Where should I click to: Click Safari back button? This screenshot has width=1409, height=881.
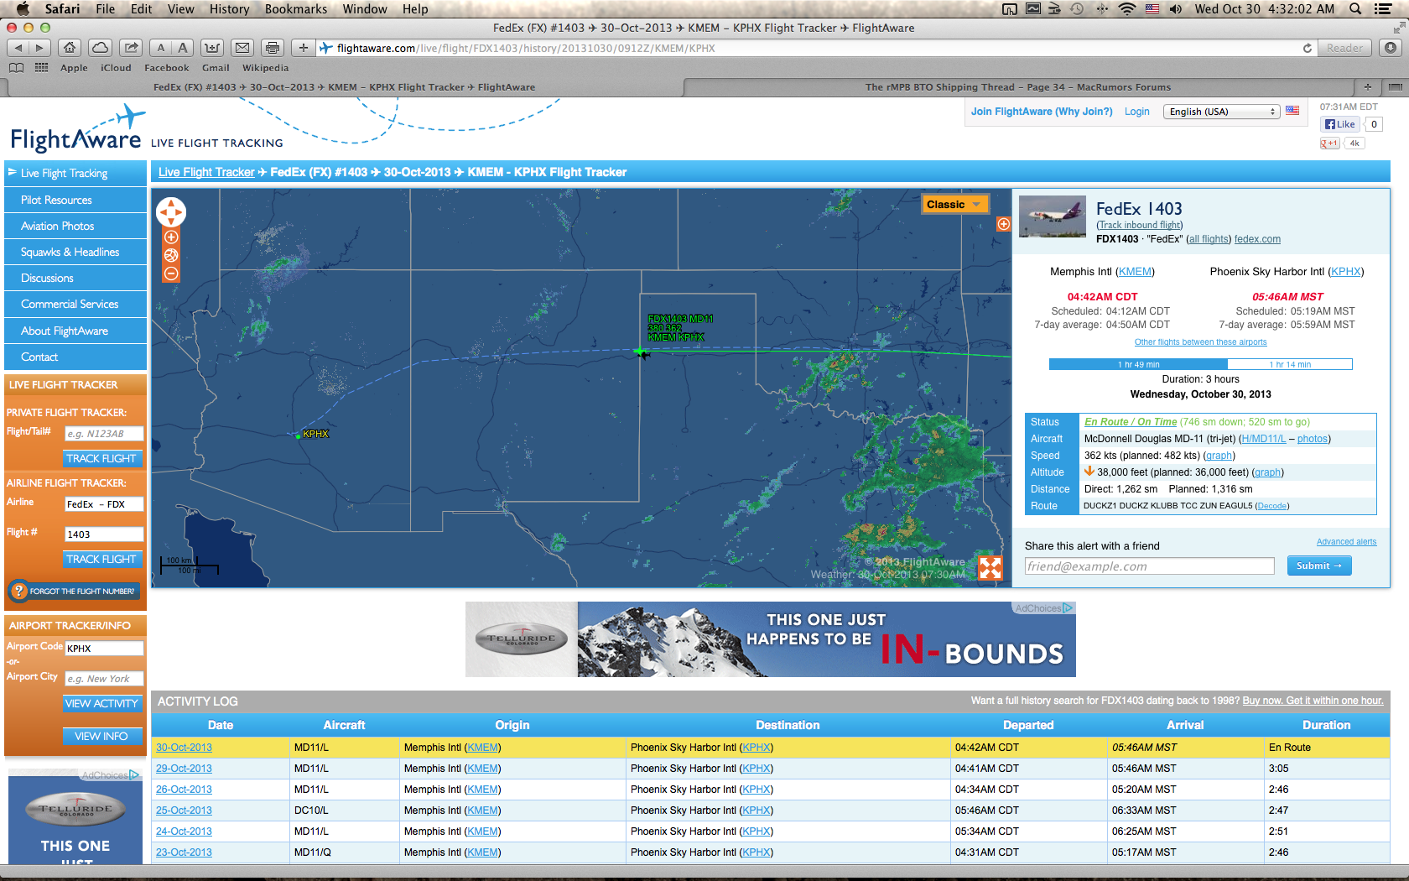(x=18, y=48)
